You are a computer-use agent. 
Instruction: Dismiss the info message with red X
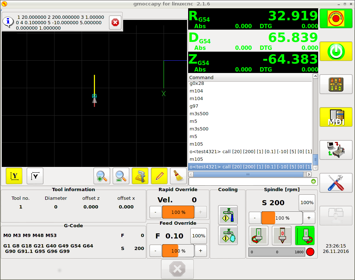click(115, 22)
